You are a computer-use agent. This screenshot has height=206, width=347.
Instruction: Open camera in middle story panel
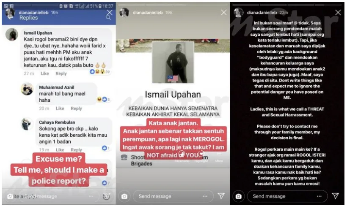pyautogui.click(x=124, y=196)
